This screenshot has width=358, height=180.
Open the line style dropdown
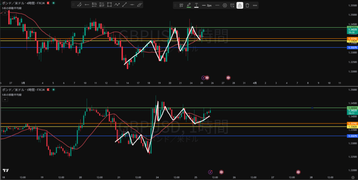pos(217,5)
